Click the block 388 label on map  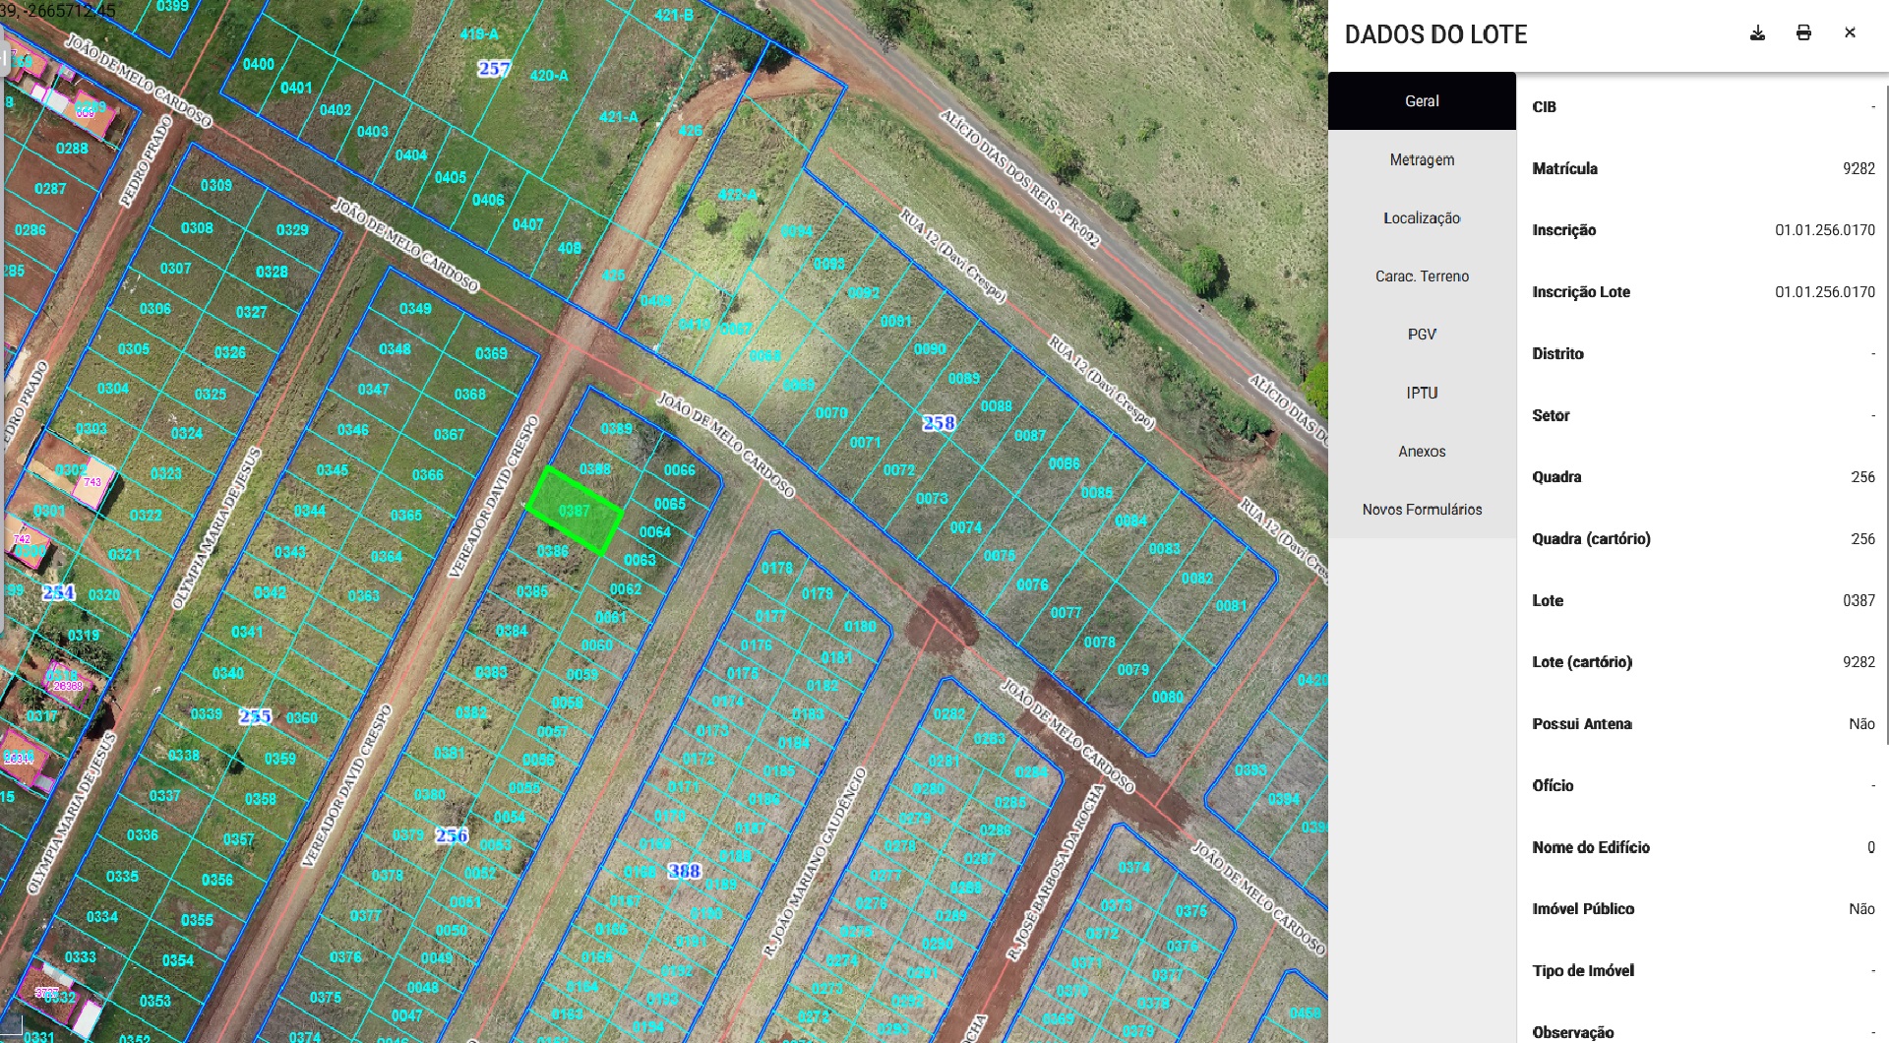click(685, 871)
